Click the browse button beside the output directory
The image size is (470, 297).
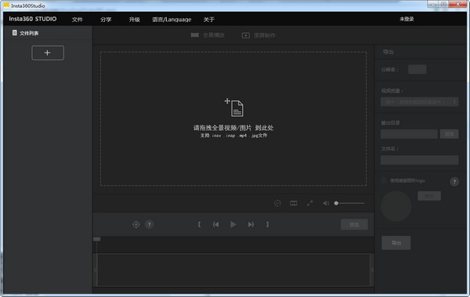(x=449, y=134)
